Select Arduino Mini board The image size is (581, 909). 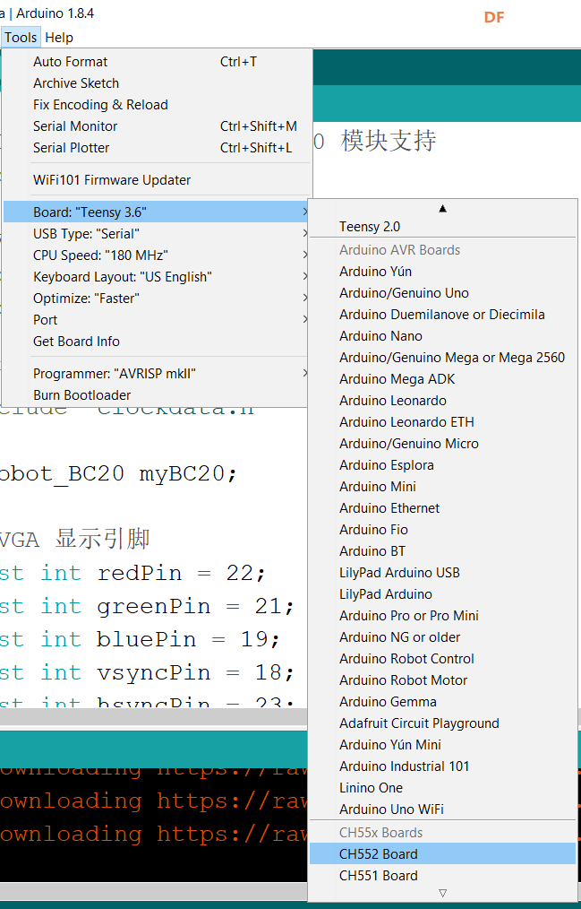[443, 486]
